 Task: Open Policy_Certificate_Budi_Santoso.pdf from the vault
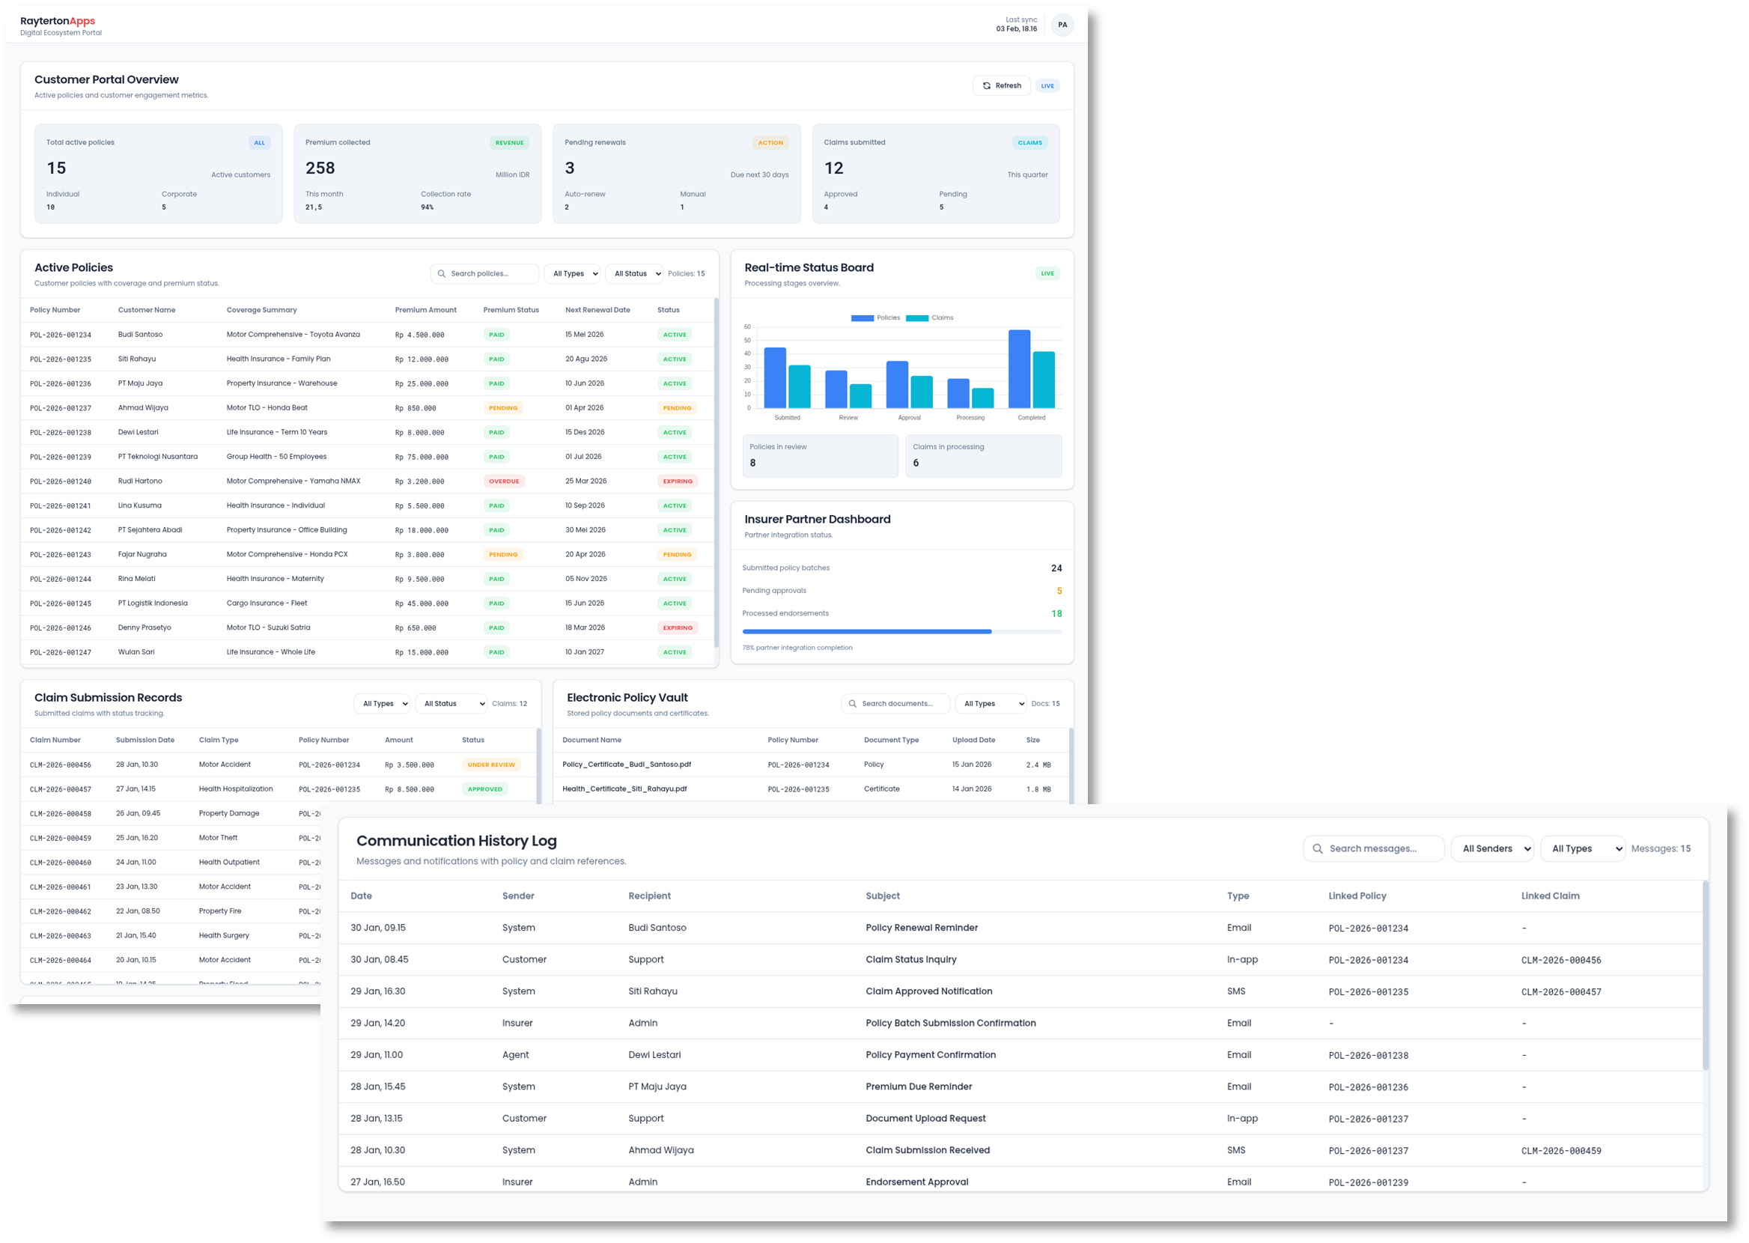627,764
